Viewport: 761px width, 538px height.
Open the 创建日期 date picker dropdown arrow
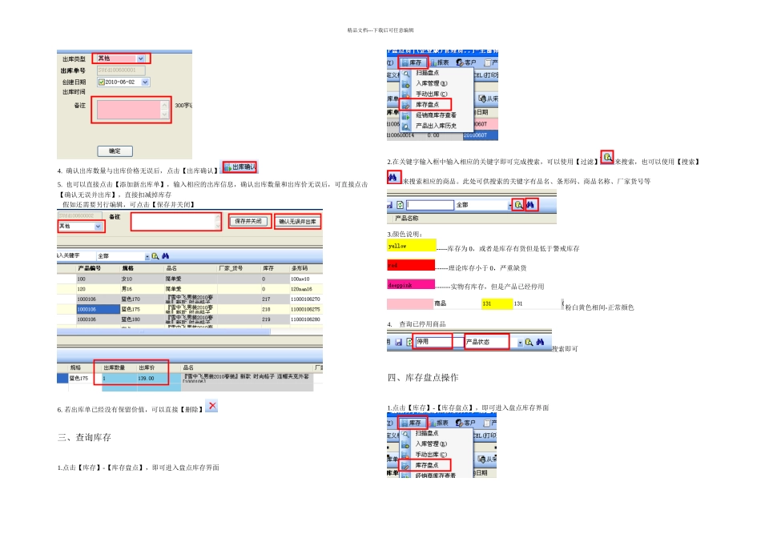145,82
